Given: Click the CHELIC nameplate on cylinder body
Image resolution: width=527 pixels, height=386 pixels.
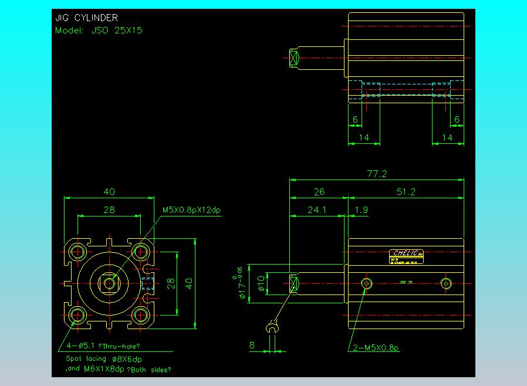Looking at the screenshot, I should [406, 257].
